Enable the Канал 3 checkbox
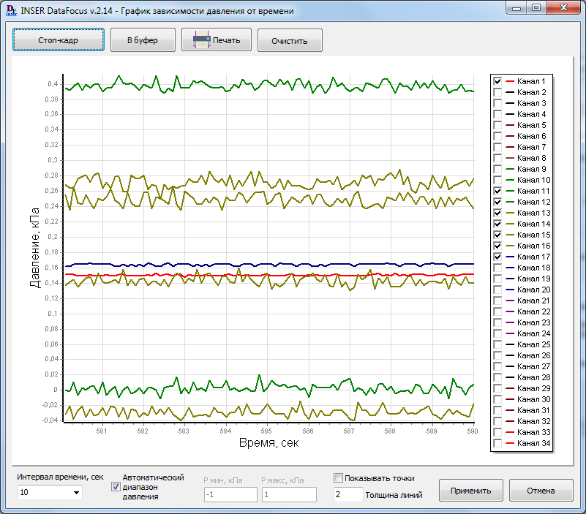Viewport: 586px width, 514px height. pos(497,103)
